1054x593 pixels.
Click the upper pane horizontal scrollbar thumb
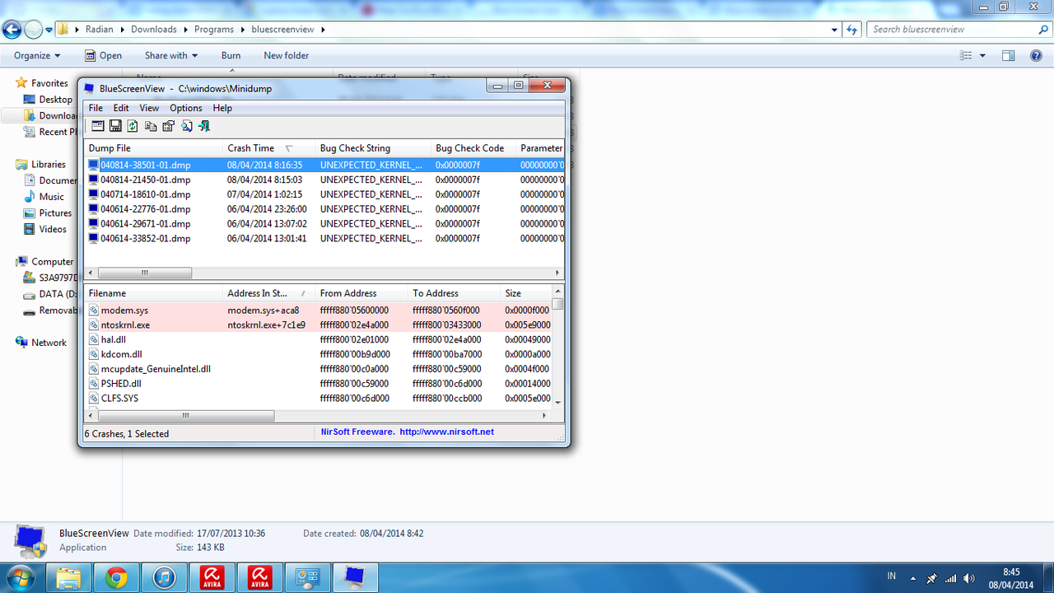[144, 273]
